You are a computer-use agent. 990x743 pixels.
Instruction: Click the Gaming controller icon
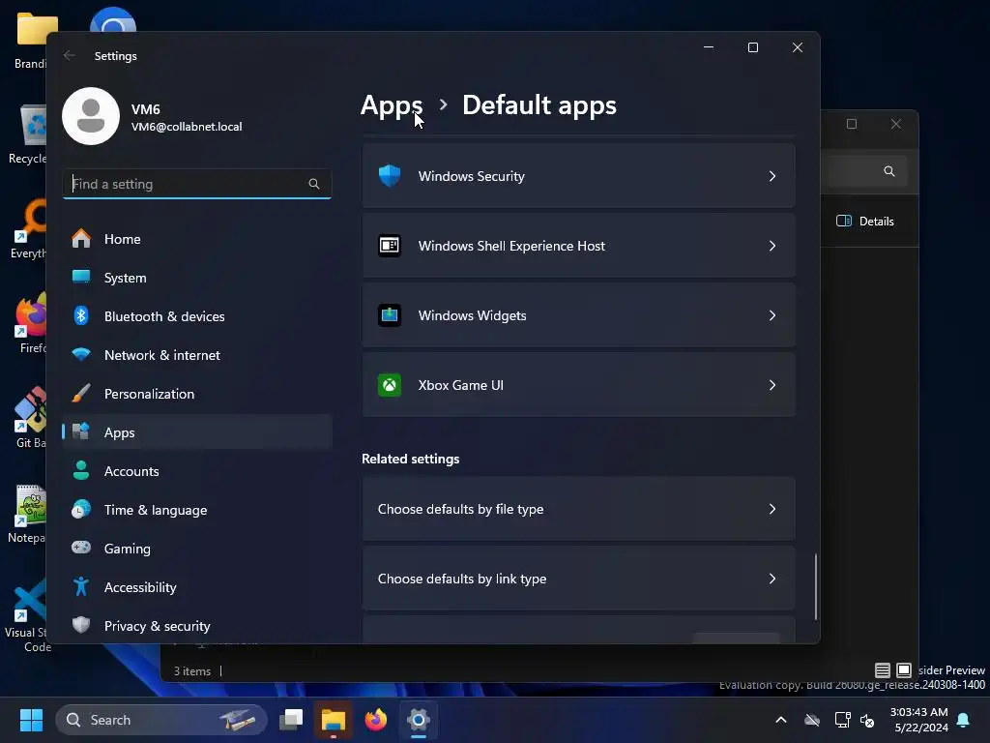pyautogui.click(x=81, y=548)
